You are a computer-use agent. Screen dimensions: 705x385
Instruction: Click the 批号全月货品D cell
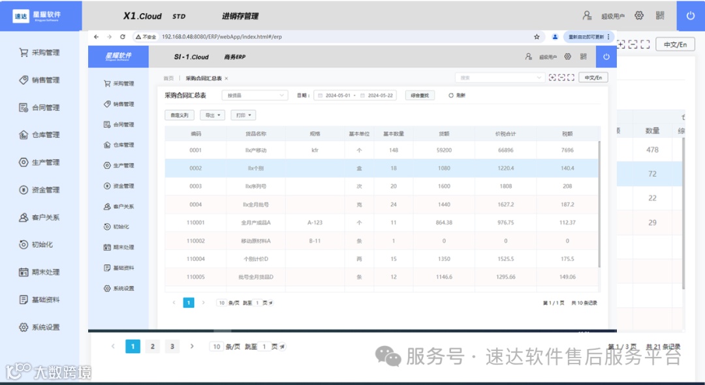256,277
